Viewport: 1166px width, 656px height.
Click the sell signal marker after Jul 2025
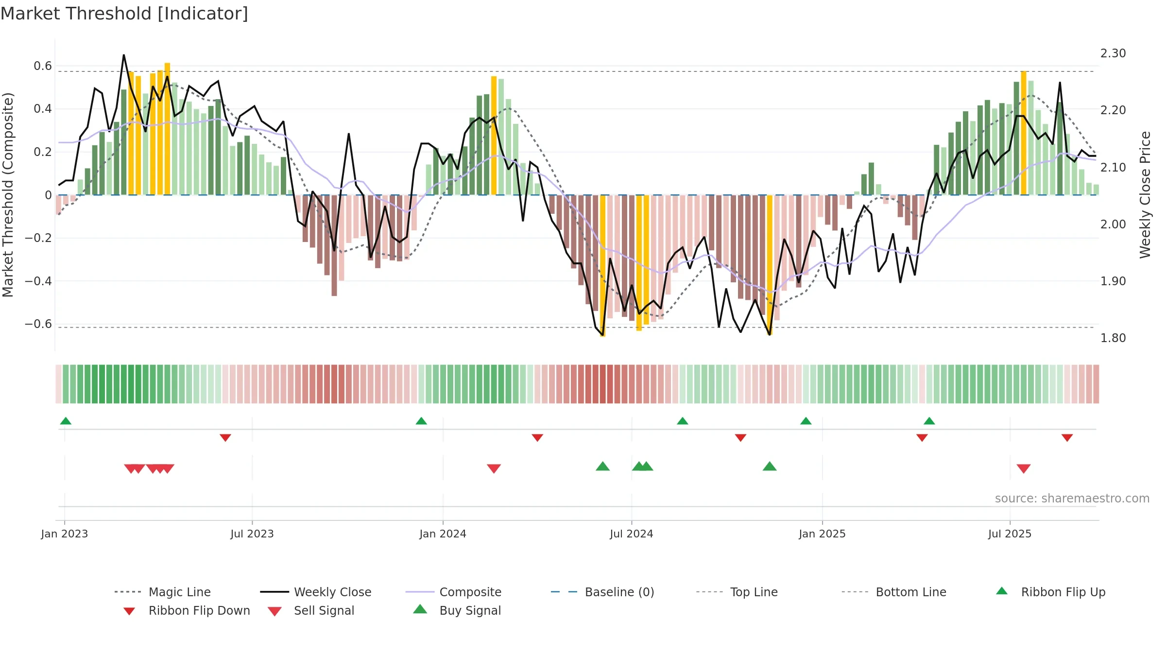click(x=1024, y=468)
